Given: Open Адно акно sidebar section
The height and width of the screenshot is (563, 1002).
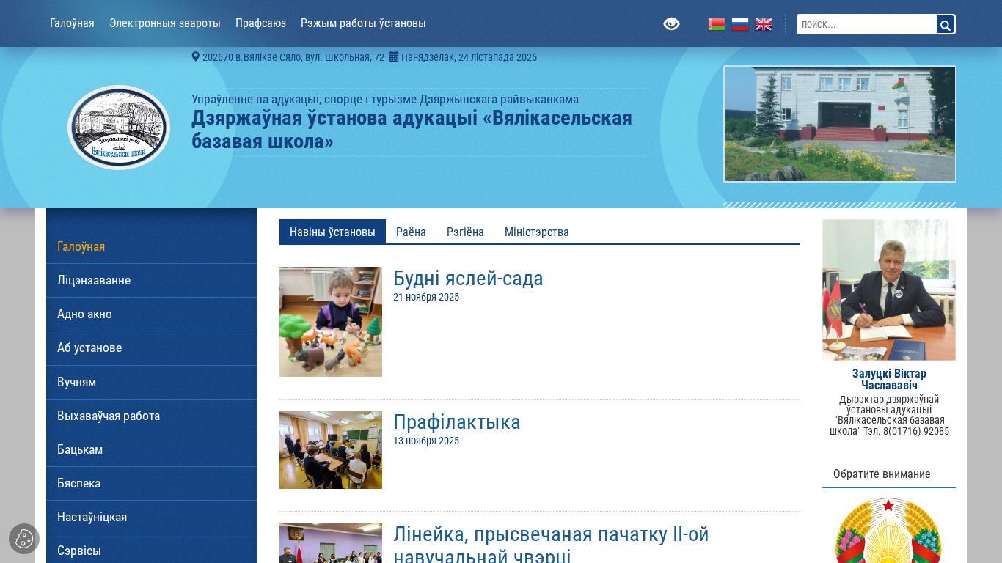Looking at the screenshot, I should tap(152, 314).
